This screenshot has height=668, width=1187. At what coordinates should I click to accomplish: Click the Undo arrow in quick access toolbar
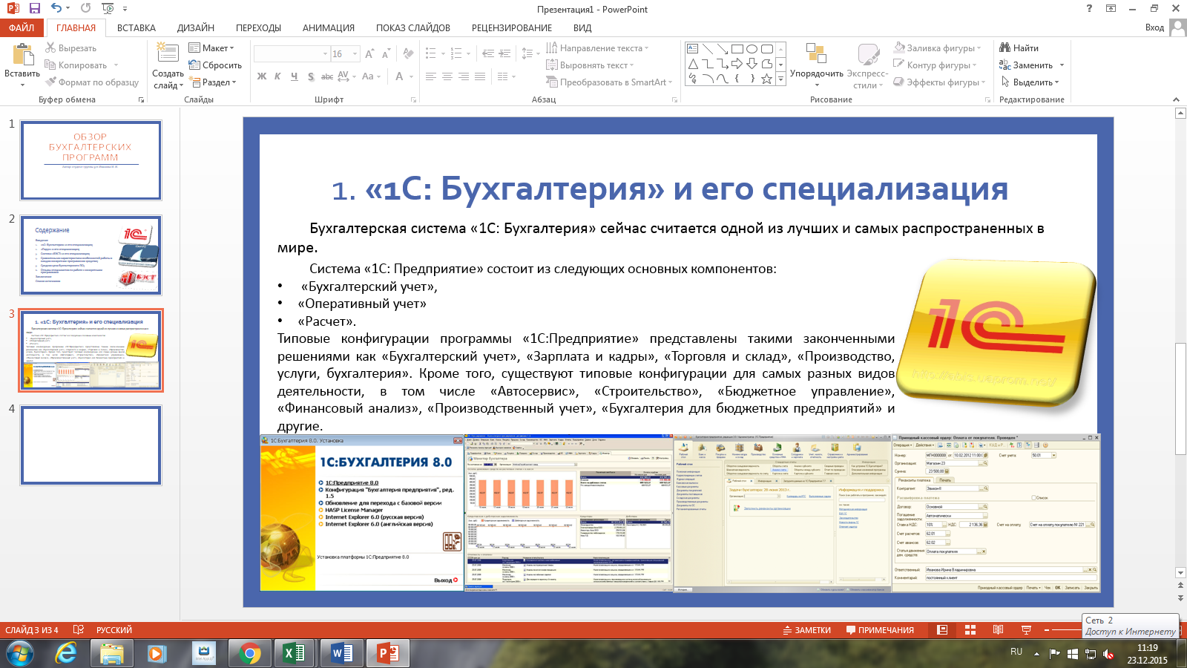57,8
